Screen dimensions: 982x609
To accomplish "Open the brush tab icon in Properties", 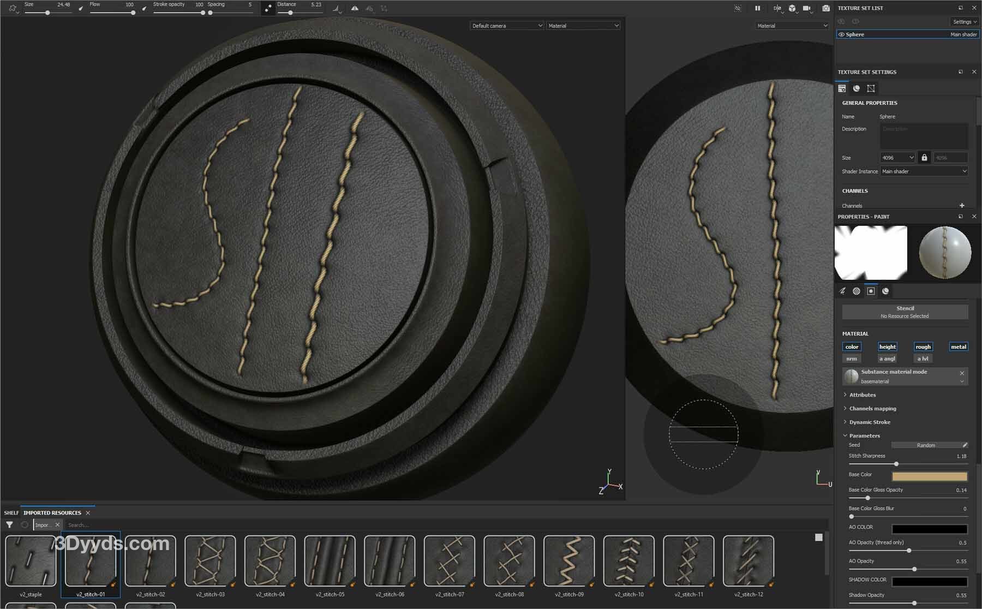I will pyautogui.click(x=842, y=291).
